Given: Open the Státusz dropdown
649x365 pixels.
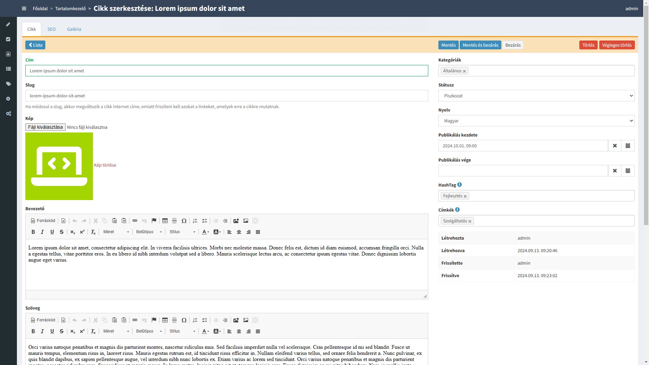Looking at the screenshot, I should pyautogui.click(x=536, y=96).
